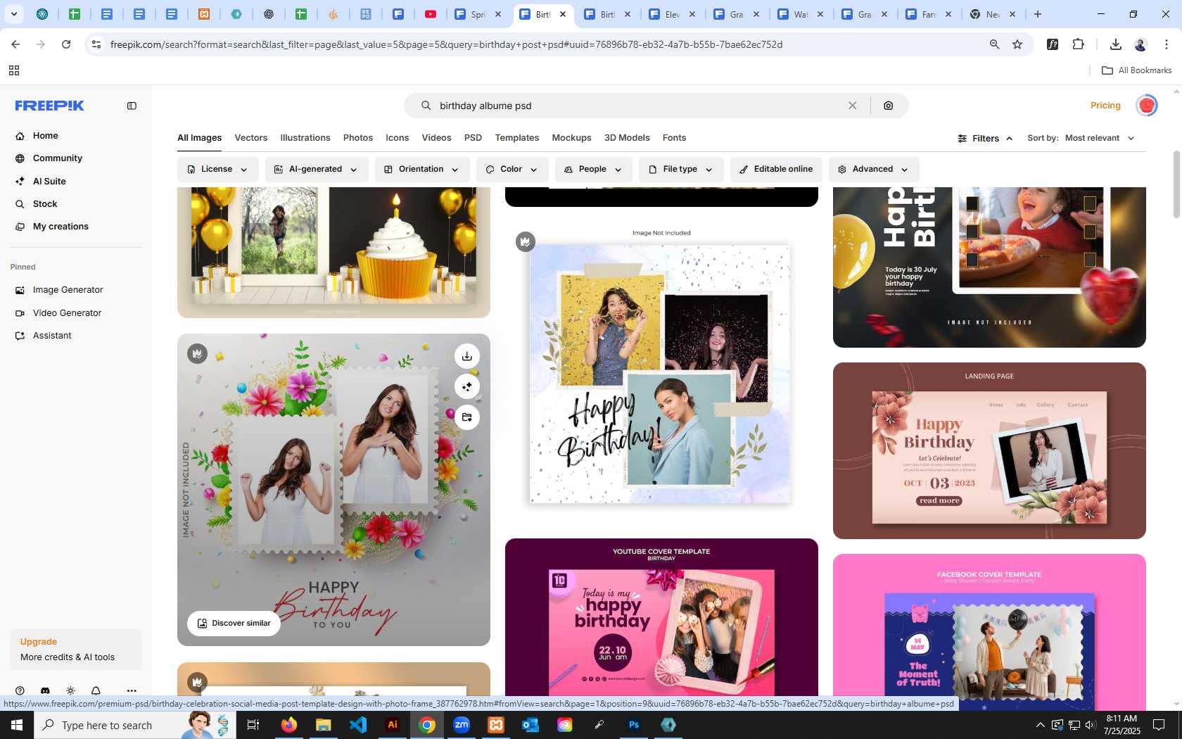This screenshot has height=739, width=1182.
Task: Open the pinned Assistant
Action: pos(52,336)
